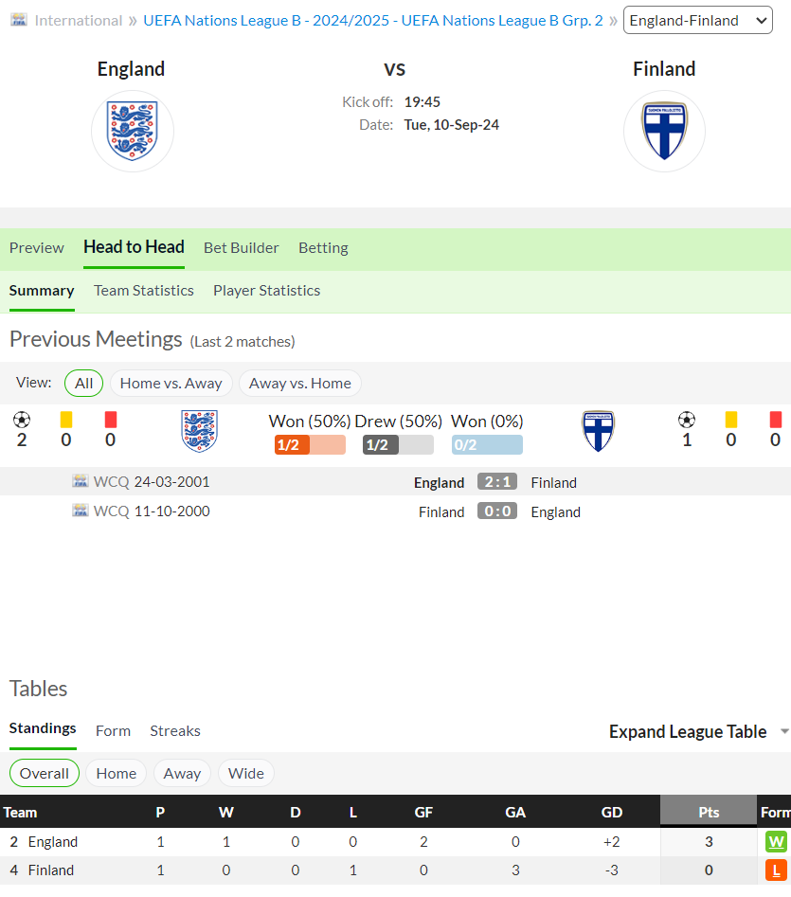Click the orange L form badge for Finland
The height and width of the screenshot is (897, 791).
[776, 870]
